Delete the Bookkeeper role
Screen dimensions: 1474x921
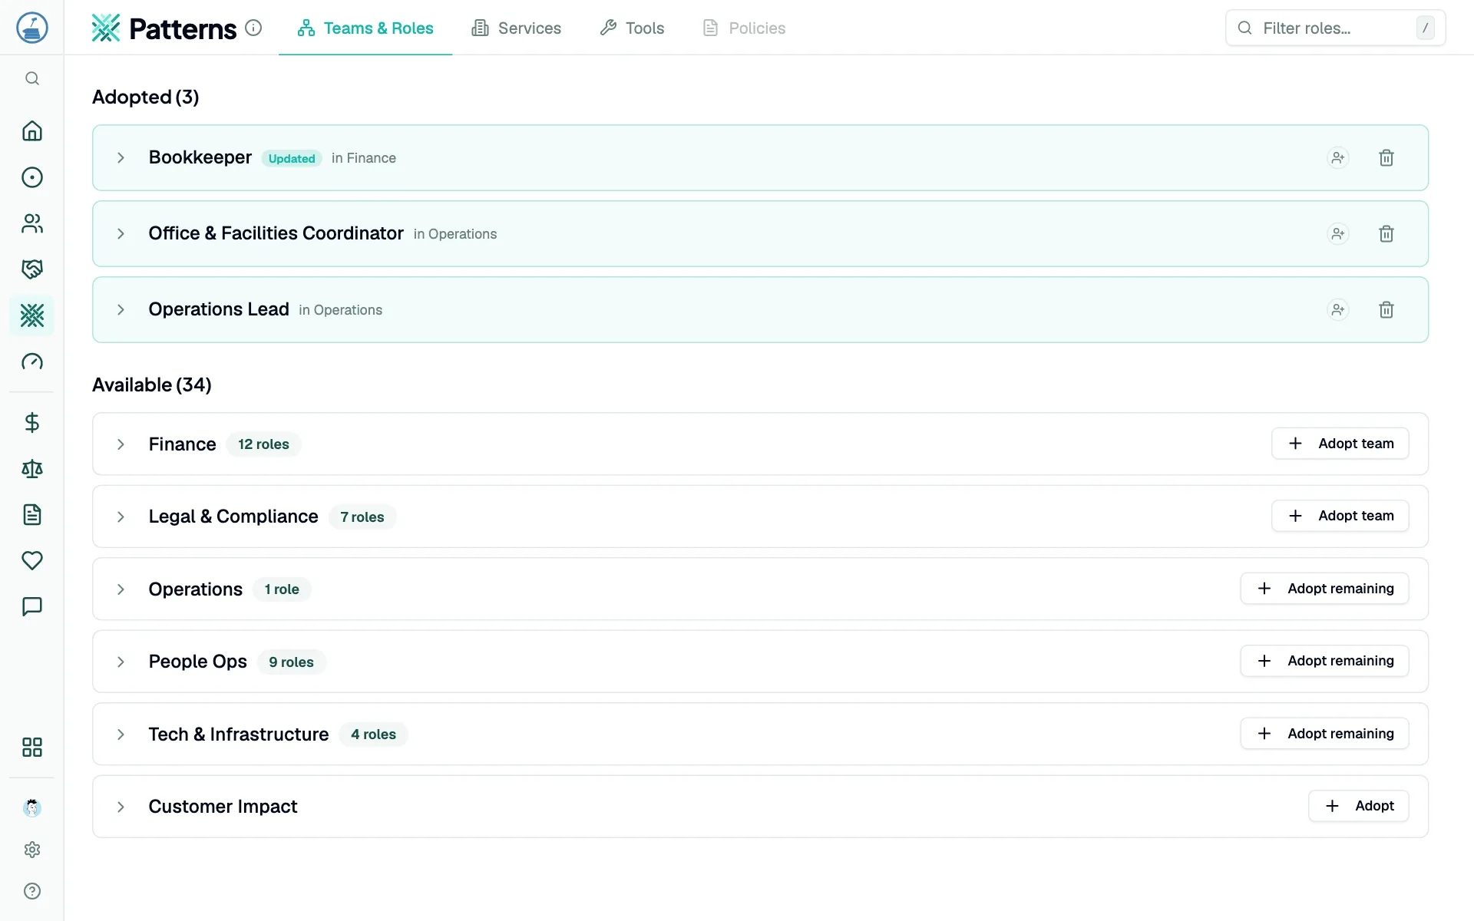[1386, 157]
